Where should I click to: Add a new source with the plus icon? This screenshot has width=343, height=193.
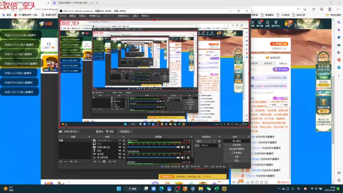click(x=95, y=162)
